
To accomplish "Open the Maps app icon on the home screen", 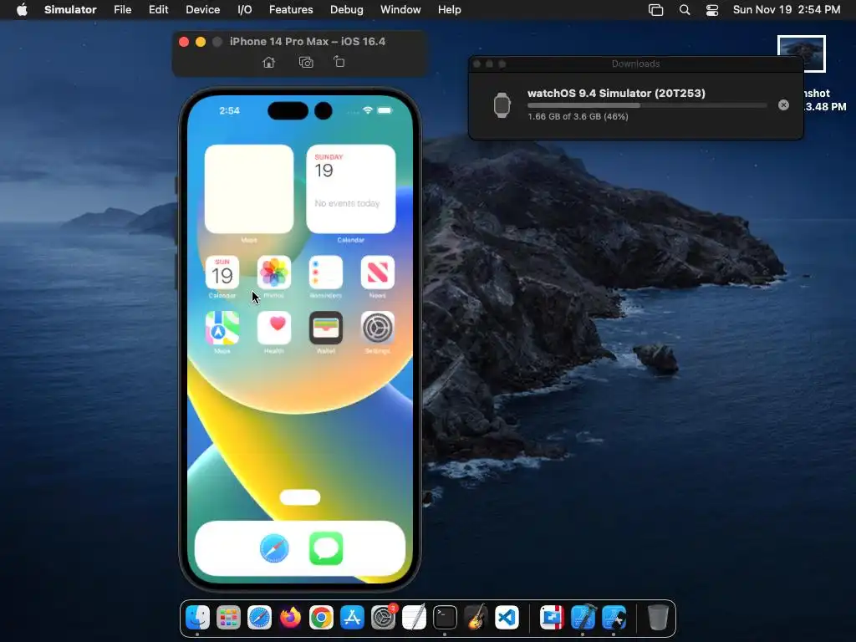I will click(x=222, y=328).
